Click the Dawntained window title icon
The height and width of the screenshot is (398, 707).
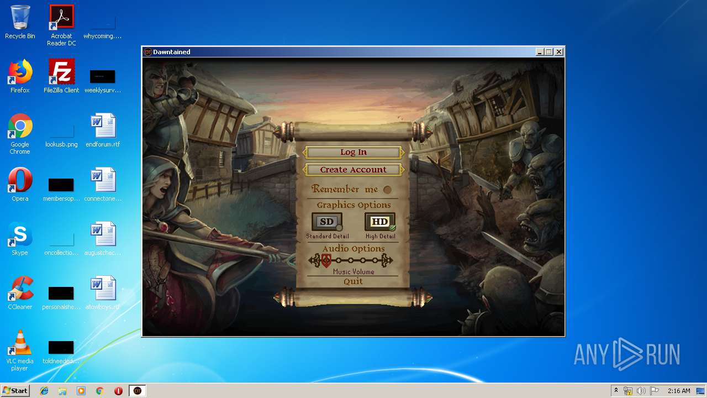[x=147, y=52]
